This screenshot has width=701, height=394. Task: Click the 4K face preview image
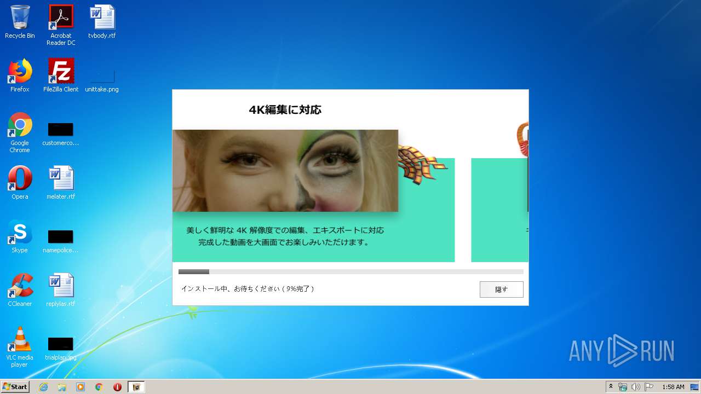coord(285,171)
